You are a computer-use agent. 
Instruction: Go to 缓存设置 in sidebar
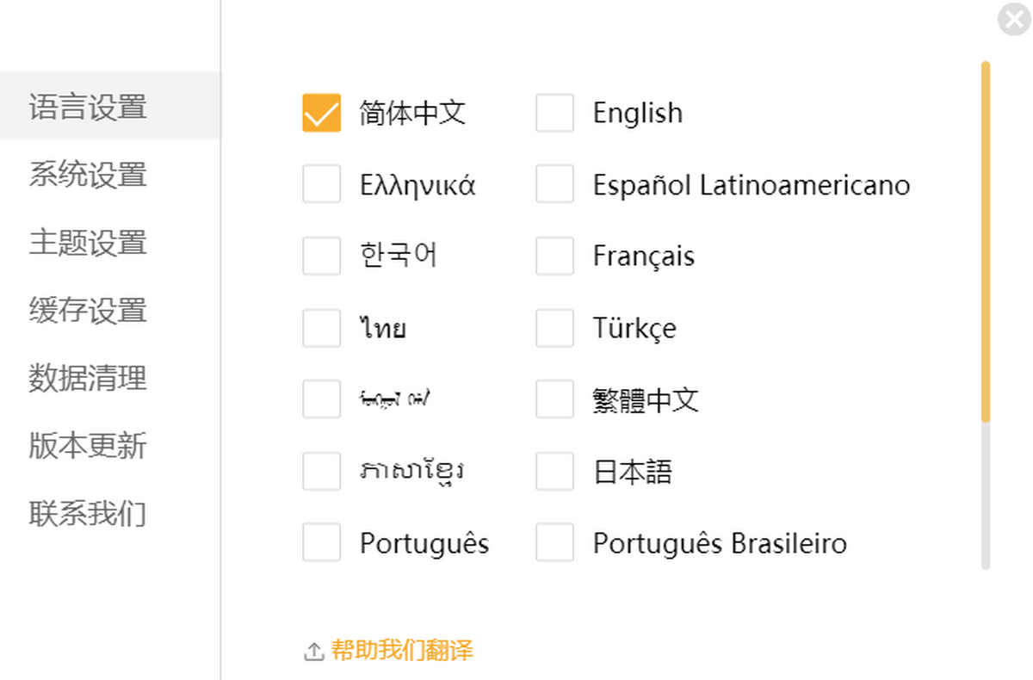88,310
